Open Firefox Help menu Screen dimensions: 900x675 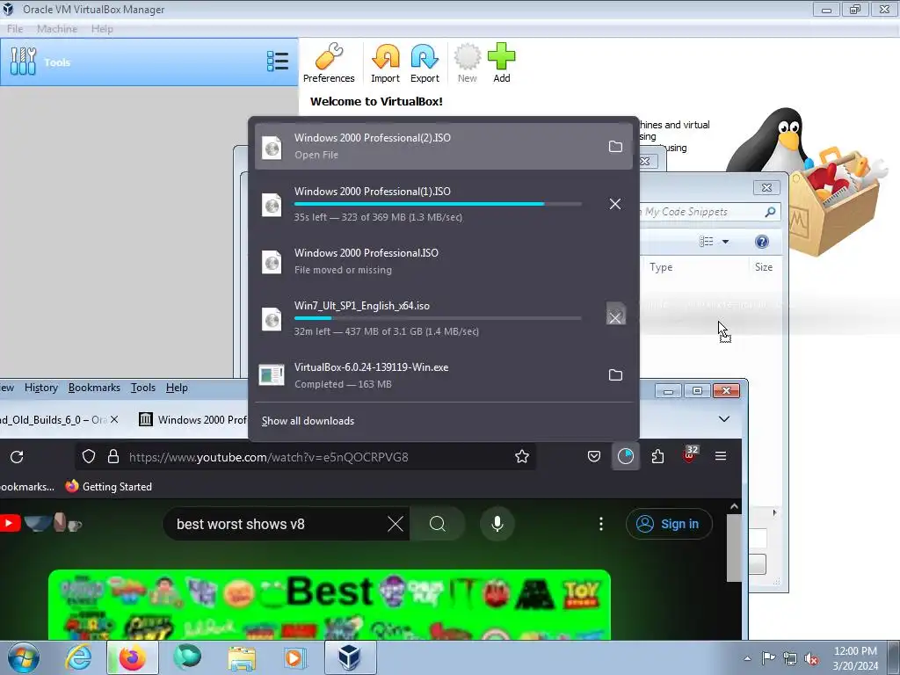pos(177,388)
